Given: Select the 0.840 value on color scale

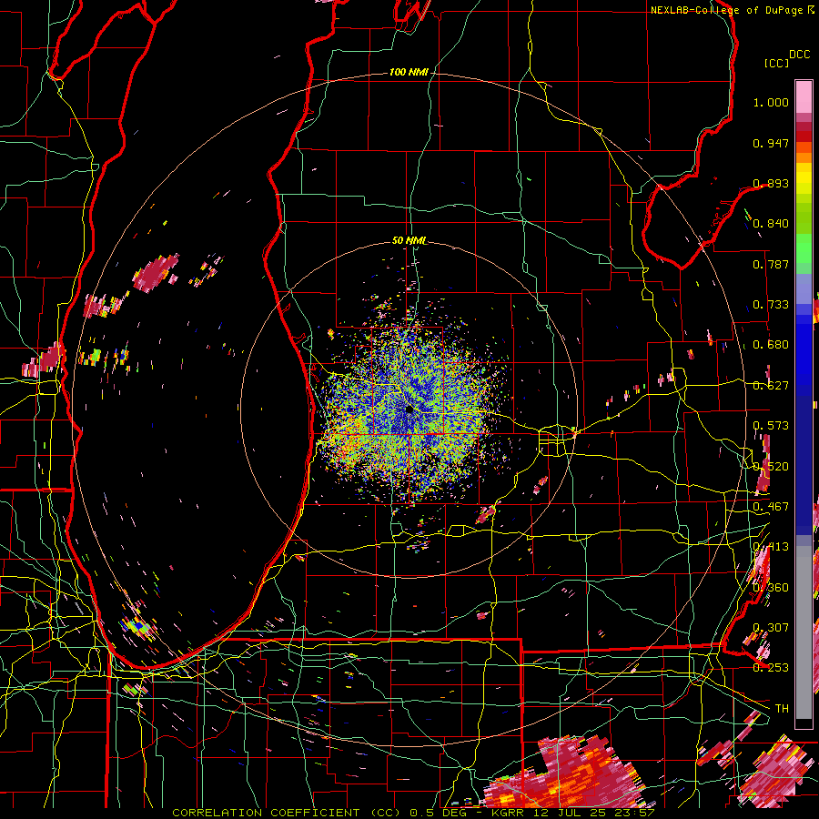Looking at the screenshot, I should (x=771, y=224).
